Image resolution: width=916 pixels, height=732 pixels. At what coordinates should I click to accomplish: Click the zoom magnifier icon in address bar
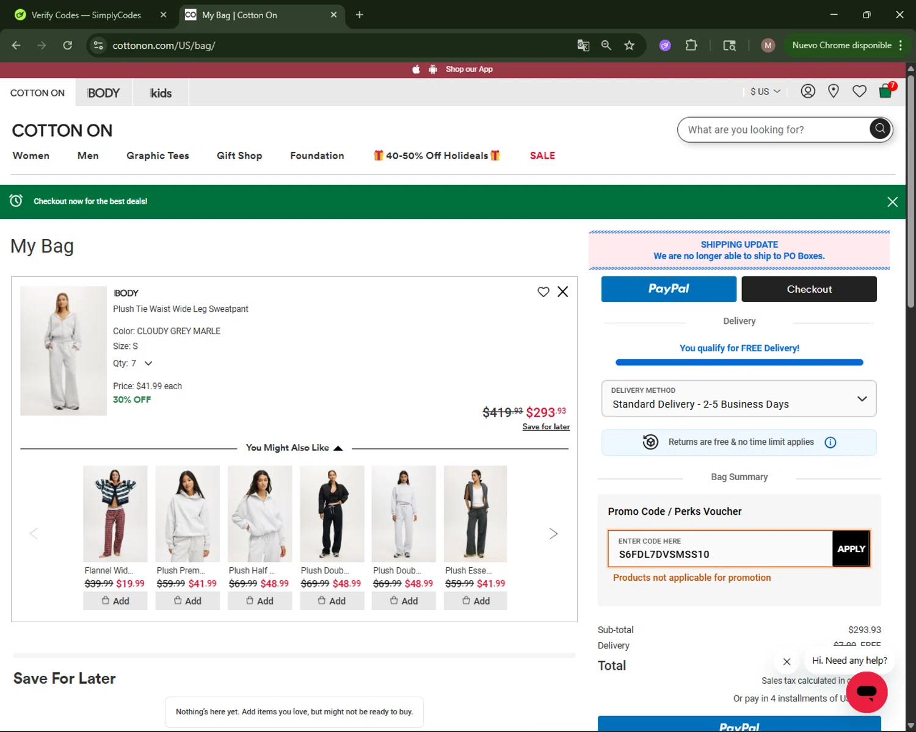(606, 45)
